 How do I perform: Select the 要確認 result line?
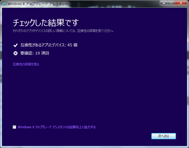[x=35, y=53]
